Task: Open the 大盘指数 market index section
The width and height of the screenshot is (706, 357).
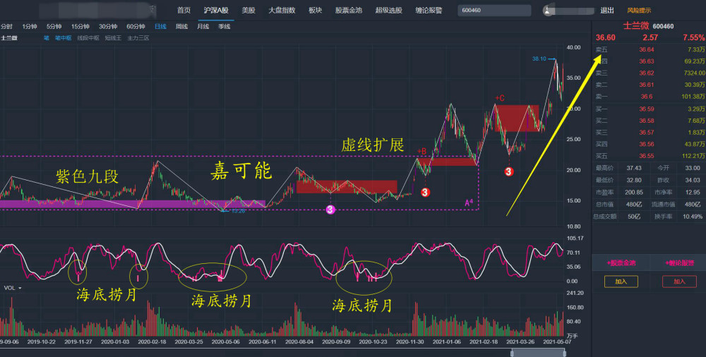Action: point(282,11)
